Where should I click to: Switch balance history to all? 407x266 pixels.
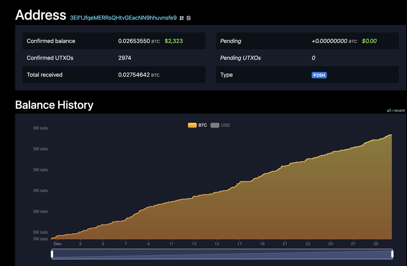point(389,110)
